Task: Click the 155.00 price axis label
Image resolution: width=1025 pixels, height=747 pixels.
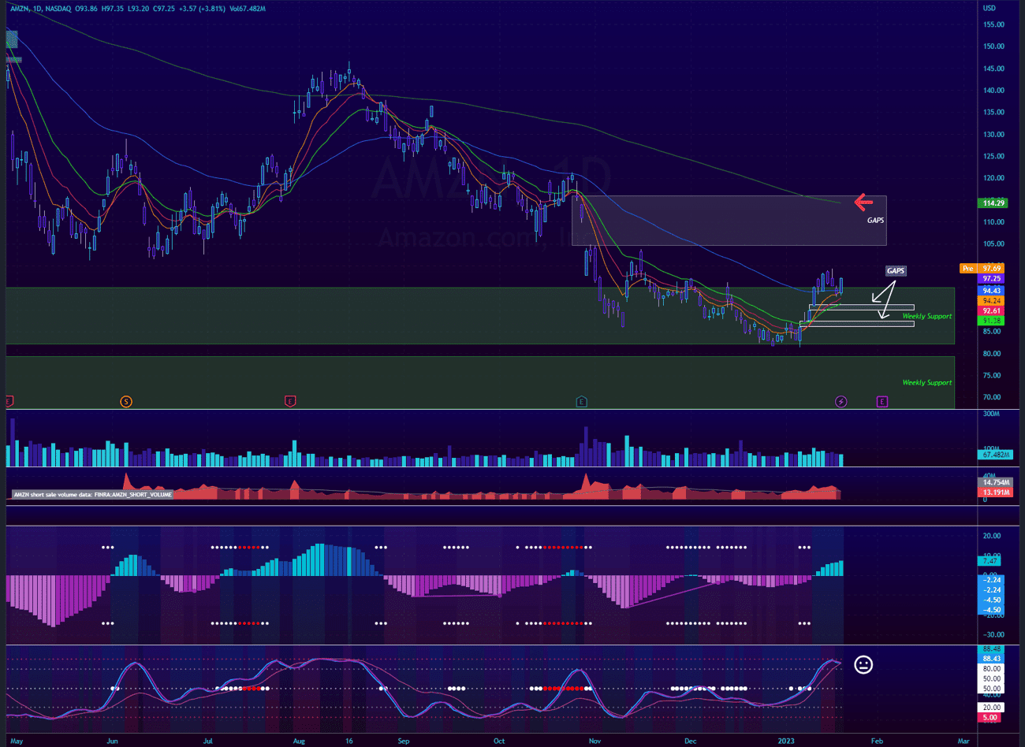Action: tap(993, 24)
